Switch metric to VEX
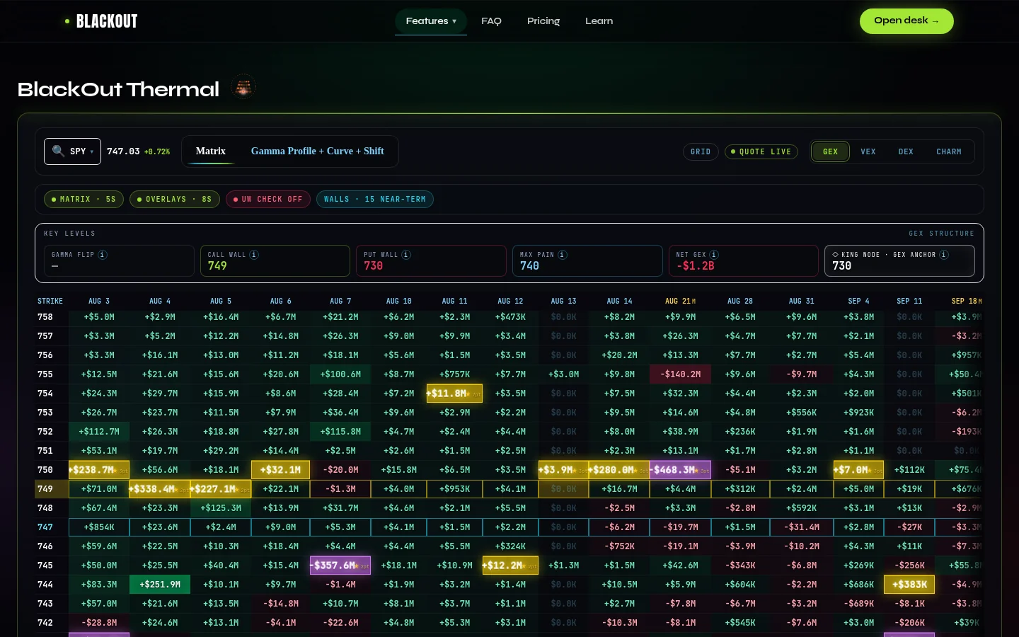The width and height of the screenshot is (1019, 637). tap(868, 151)
